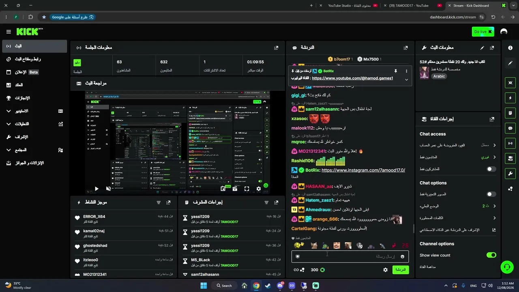This screenshot has width=519, height=292.
Task: Open the hamod.games1 YouTube link
Action: click(x=352, y=78)
